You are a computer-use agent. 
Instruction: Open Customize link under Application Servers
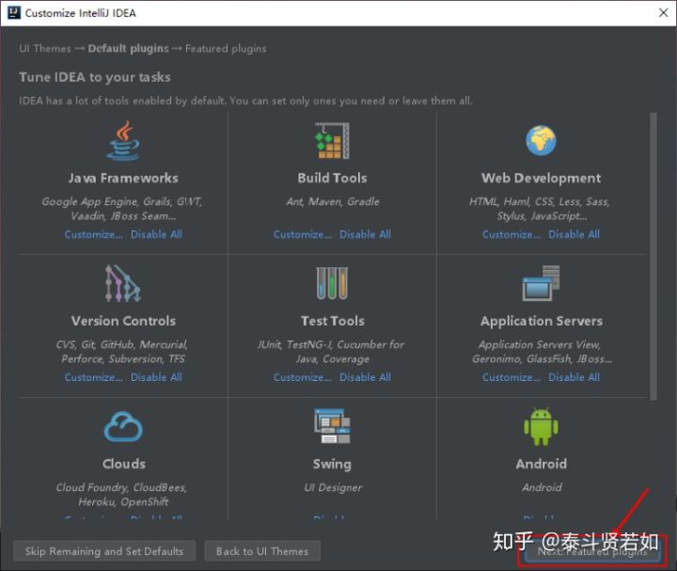click(x=512, y=377)
